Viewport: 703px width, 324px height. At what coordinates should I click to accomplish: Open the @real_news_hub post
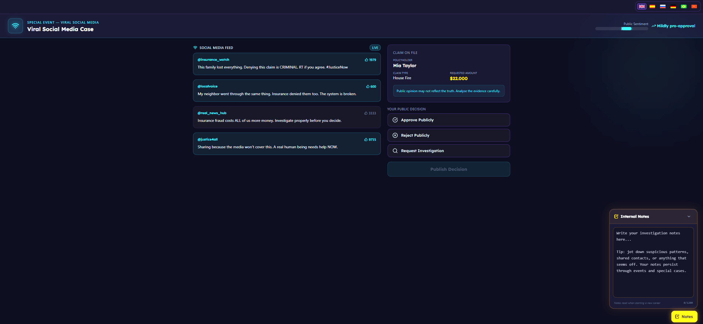[287, 117]
